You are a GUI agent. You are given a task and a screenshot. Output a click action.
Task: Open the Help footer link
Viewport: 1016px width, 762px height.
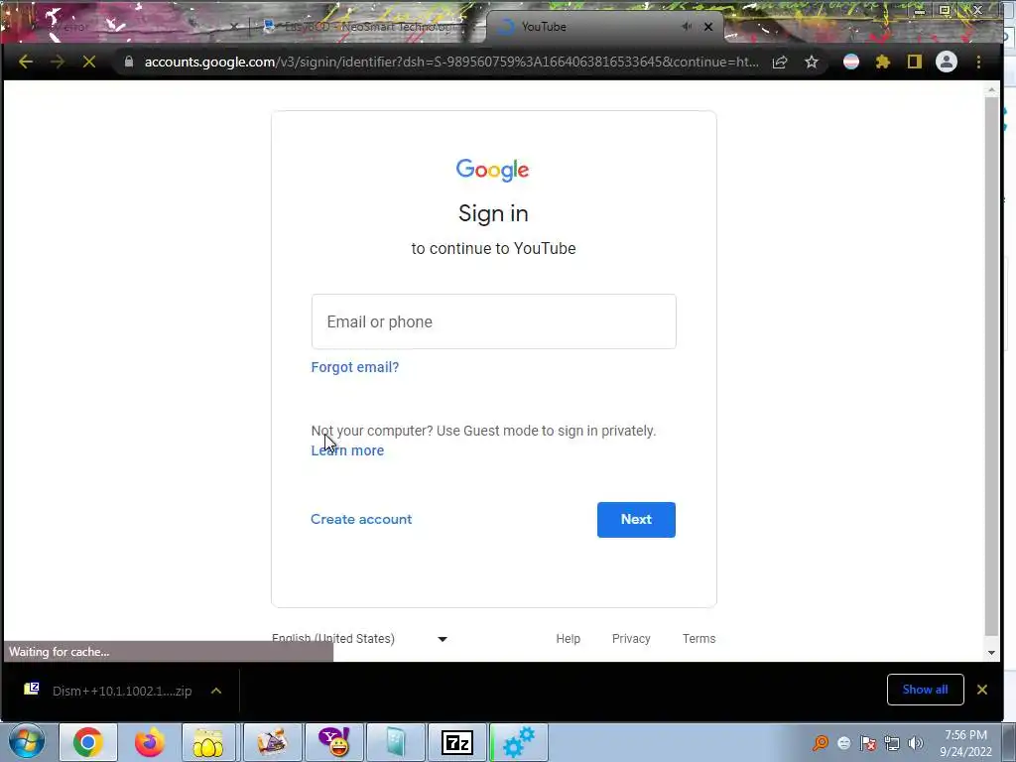[x=569, y=638]
